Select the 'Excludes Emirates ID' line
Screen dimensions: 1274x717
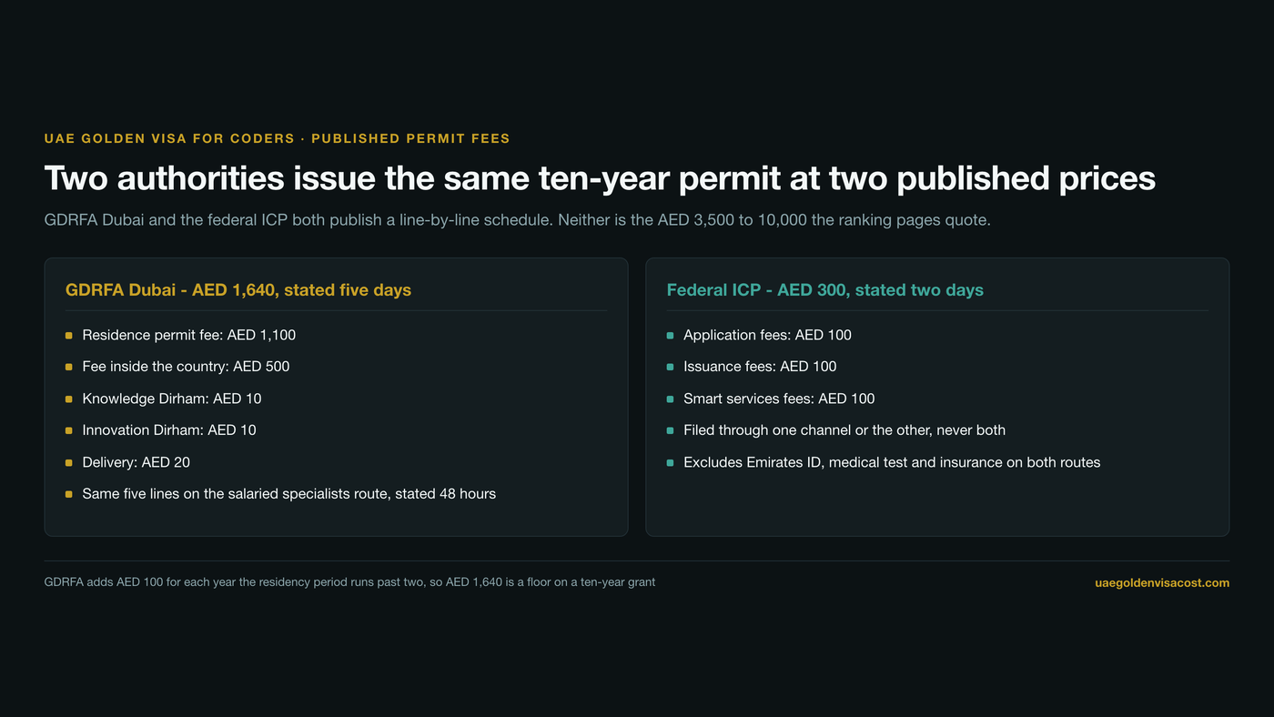click(x=892, y=462)
